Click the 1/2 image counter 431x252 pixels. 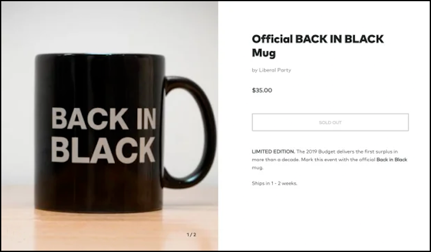coord(191,234)
